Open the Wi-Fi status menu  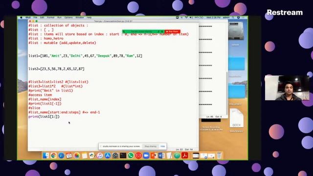point(186,18)
